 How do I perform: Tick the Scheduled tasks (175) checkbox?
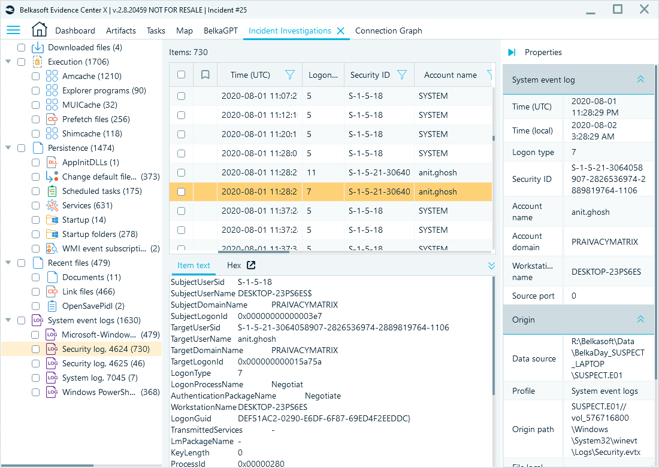35,191
